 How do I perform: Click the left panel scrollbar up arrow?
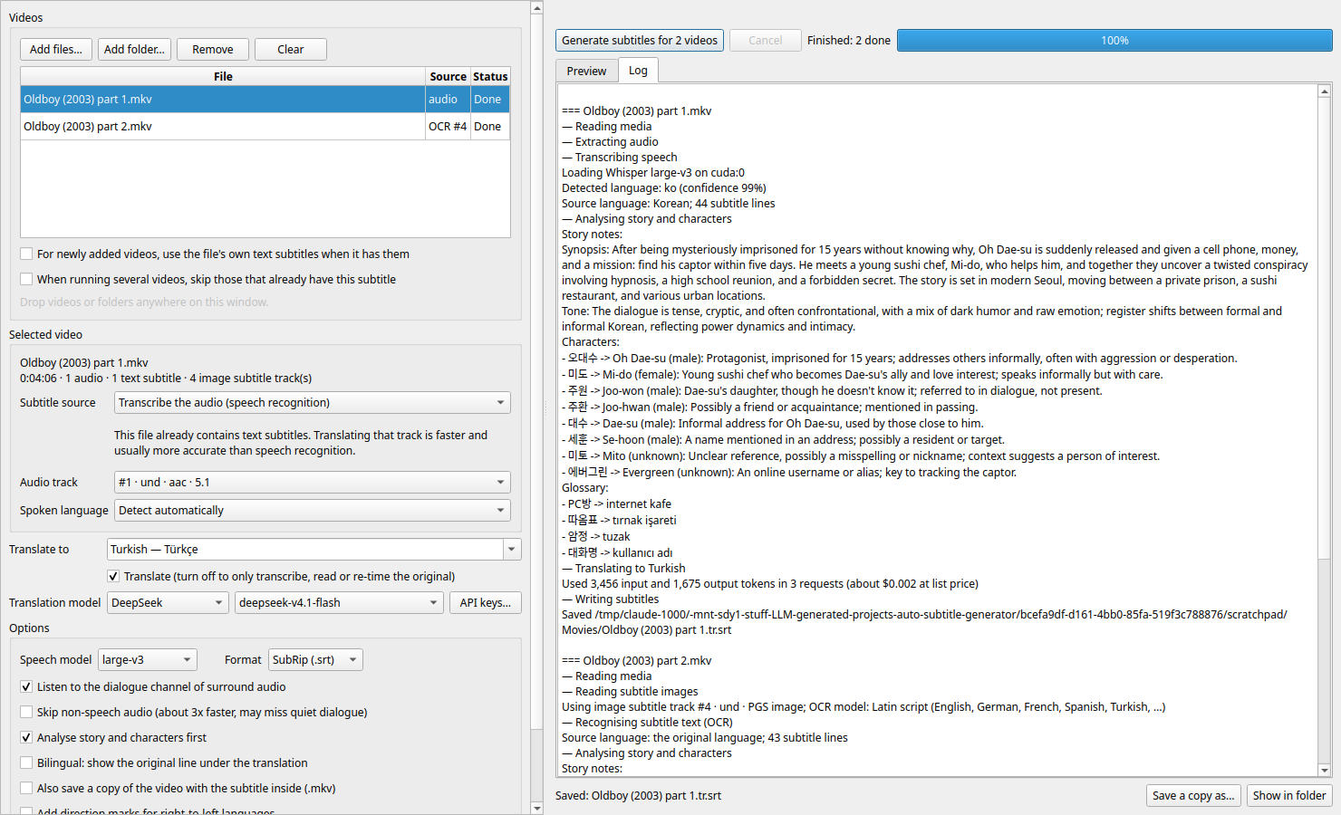(537, 8)
